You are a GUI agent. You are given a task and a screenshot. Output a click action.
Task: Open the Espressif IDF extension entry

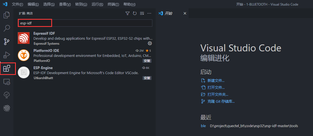85,38
